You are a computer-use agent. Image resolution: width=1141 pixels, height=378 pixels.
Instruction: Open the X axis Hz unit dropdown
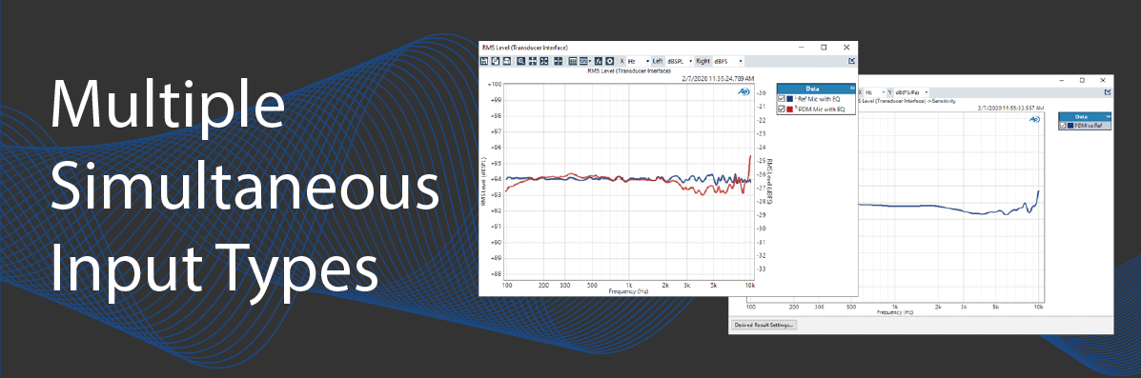pyautogui.click(x=638, y=61)
